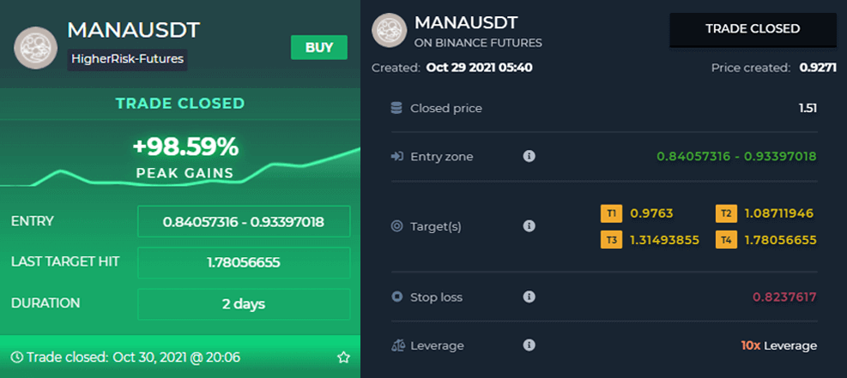The image size is (847, 378).
Task: Click the clock icon beside Trade closed date
Action: coord(16,357)
